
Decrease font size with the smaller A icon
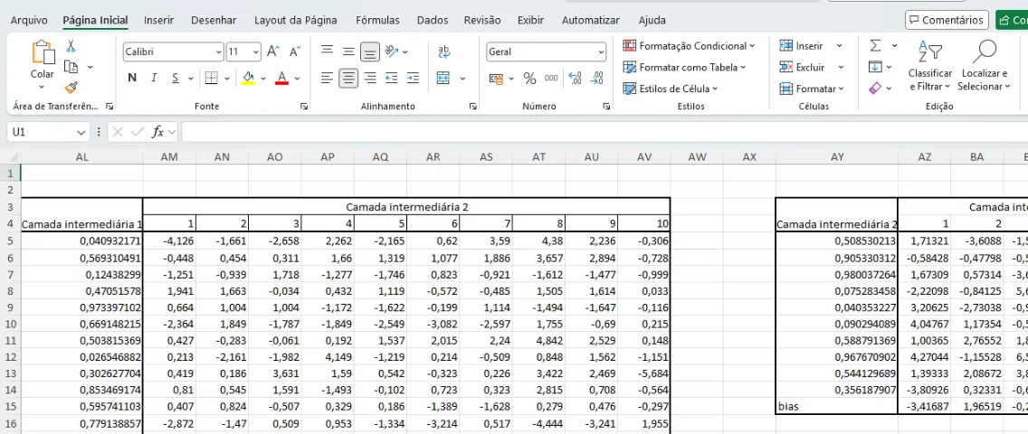(295, 52)
